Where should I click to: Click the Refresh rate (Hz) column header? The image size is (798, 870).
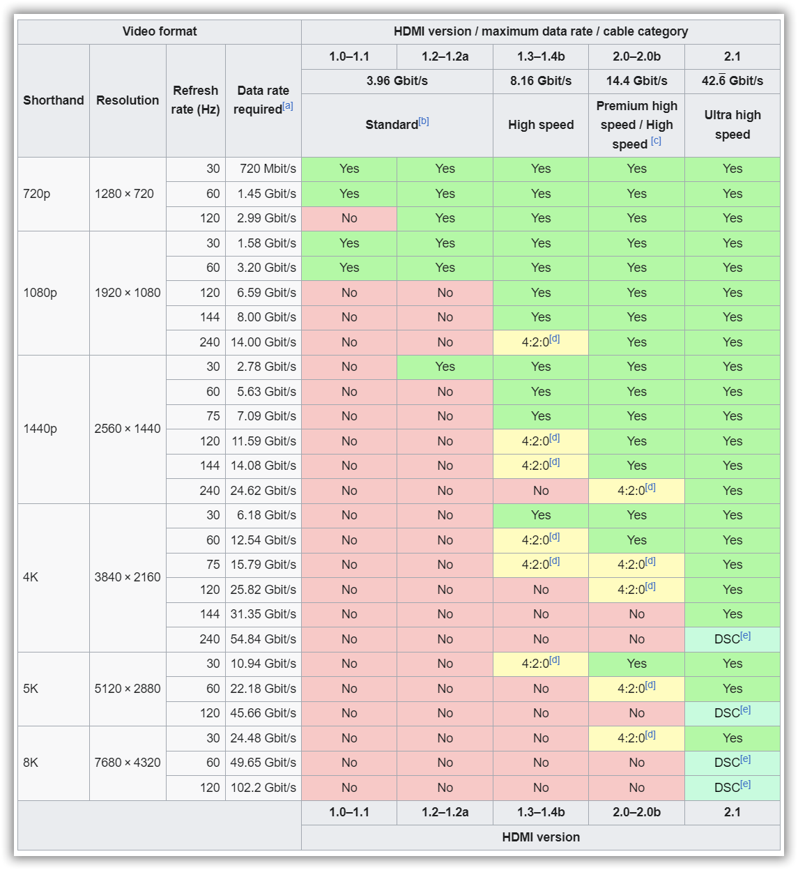[x=196, y=100]
